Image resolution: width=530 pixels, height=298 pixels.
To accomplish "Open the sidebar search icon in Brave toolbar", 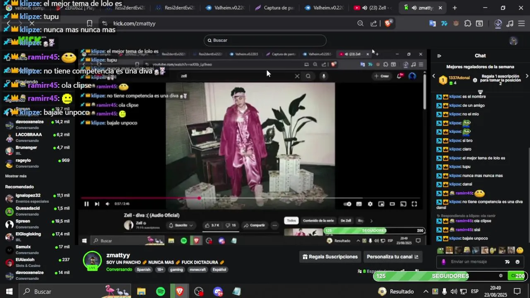I will 479,24.
